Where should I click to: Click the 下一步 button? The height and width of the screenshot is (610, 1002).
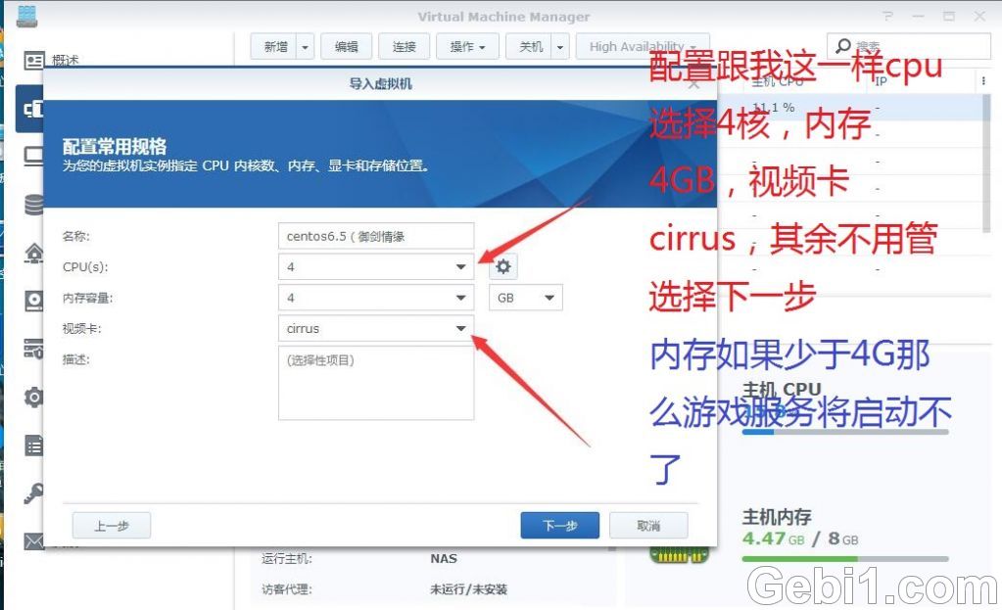coord(558,525)
